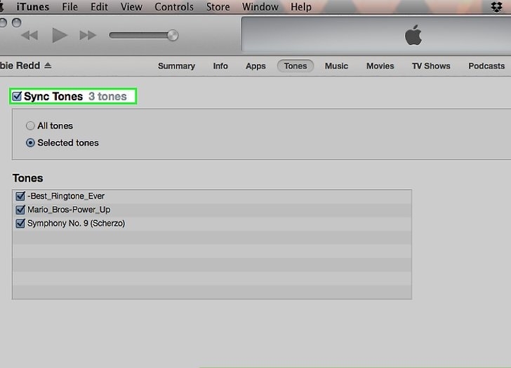This screenshot has height=368, width=511.
Task: Switch to the Apps tab
Action: point(255,66)
